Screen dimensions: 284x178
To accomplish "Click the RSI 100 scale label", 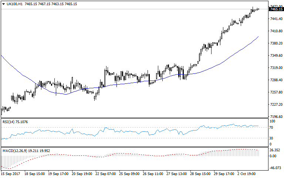I will [x=272, y=121].
